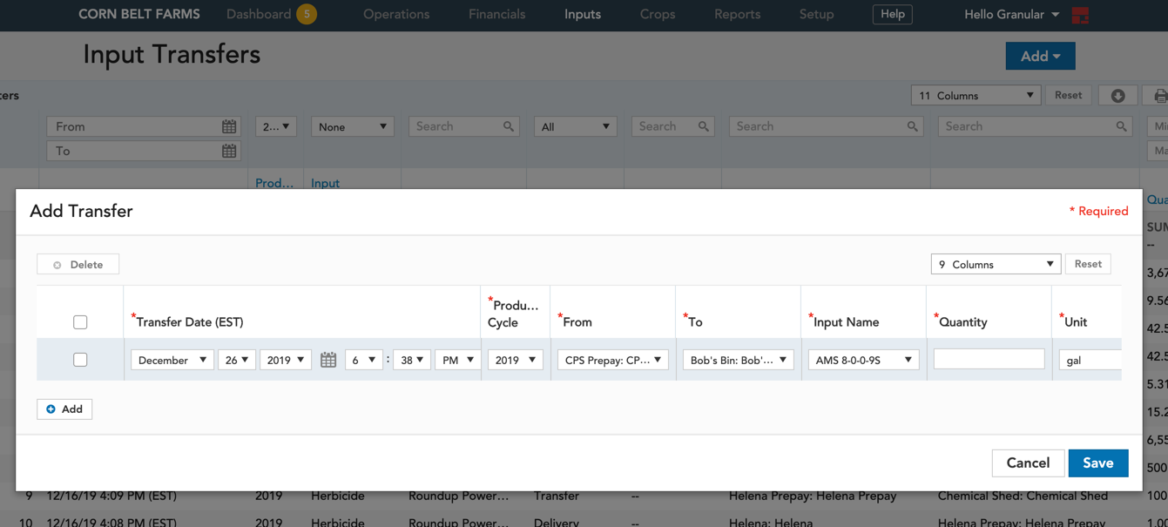Viewport: 1168px width, 527px height.
Task: Open the December month dropdown
Action: tap(172, 360)
